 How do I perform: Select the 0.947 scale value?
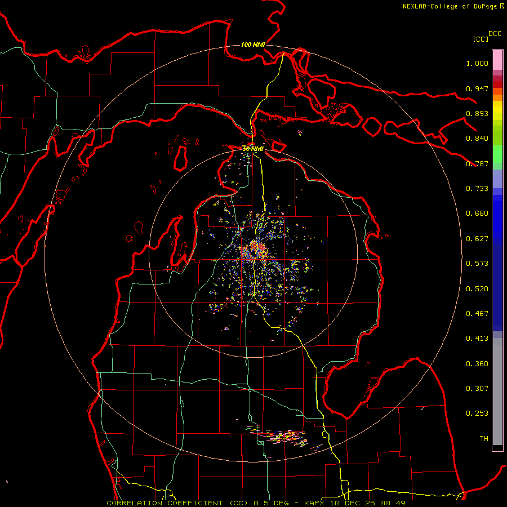click(477, 88)
